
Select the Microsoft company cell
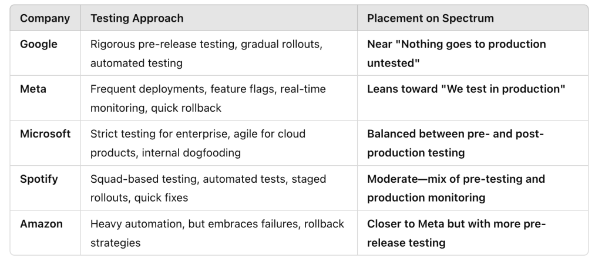coord(45,134)
